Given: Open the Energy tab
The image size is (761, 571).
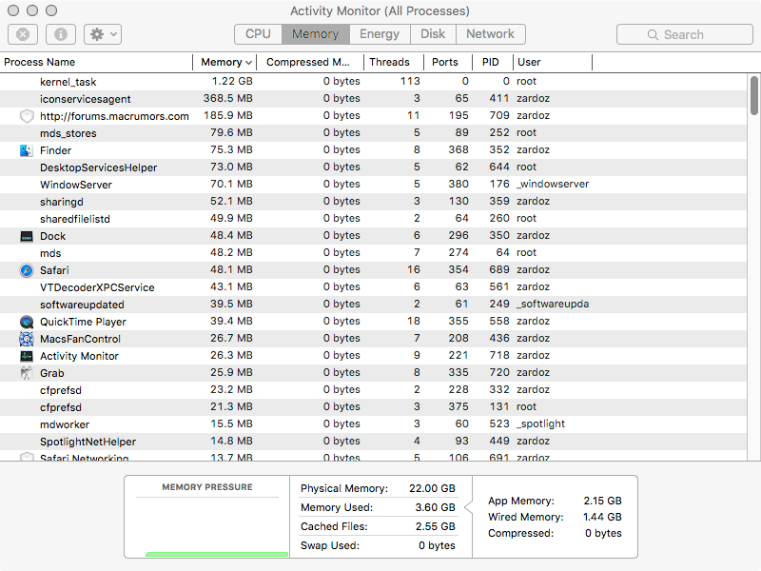Looking at the screenshot, I should pos(380,34).
